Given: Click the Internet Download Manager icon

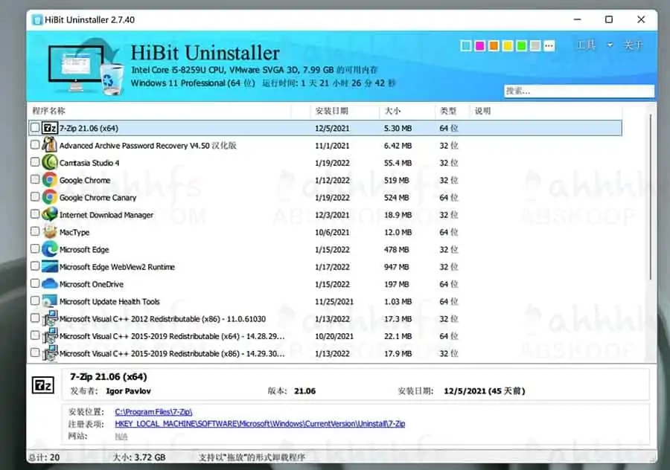Looking at the screenshot, I should pyautogui.click(x=48, y=214).
